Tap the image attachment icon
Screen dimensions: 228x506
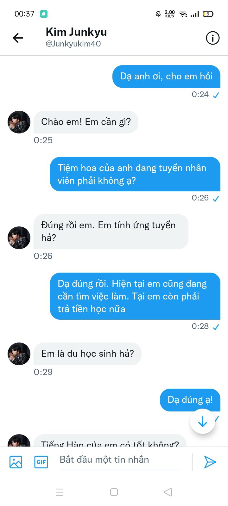[16, 462]
